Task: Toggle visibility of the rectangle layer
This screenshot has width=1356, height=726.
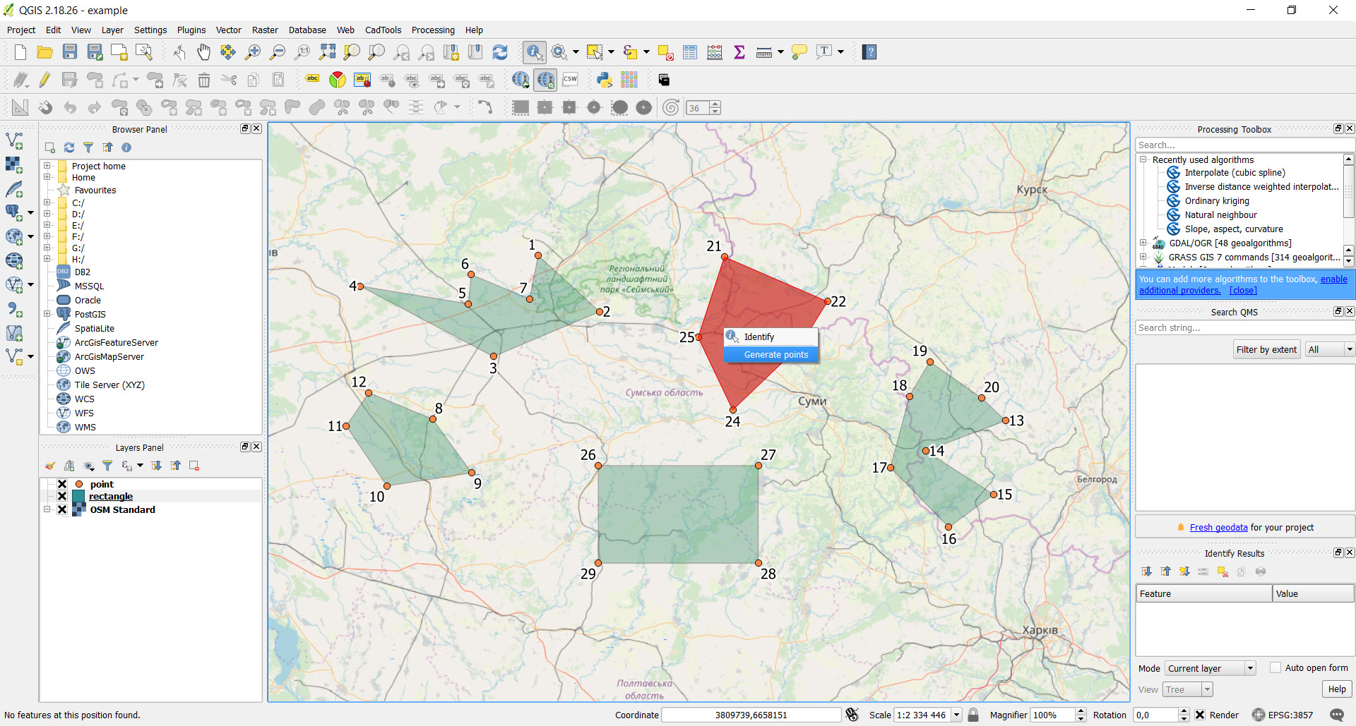Action: (62, 497)
